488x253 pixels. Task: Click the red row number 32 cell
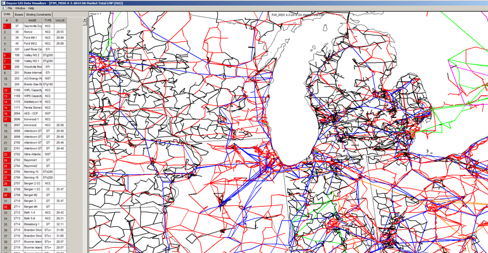[6, 206]
